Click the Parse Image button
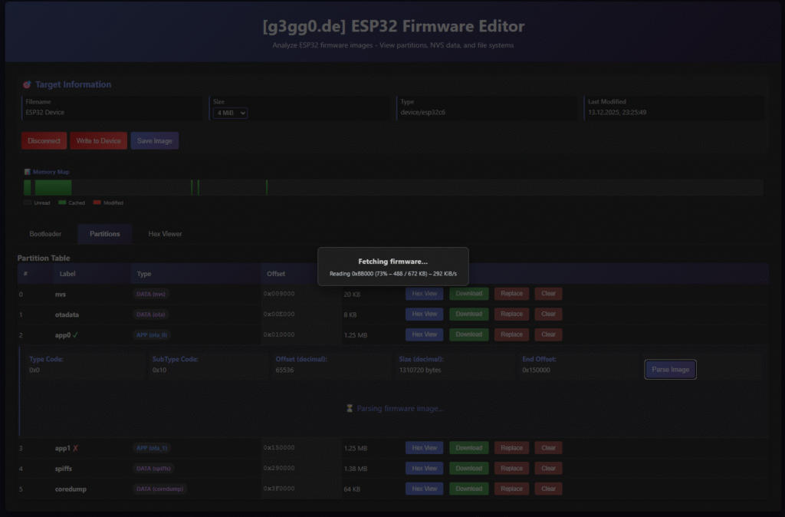This screenshot has height=517, width=785. click(670, 370)
